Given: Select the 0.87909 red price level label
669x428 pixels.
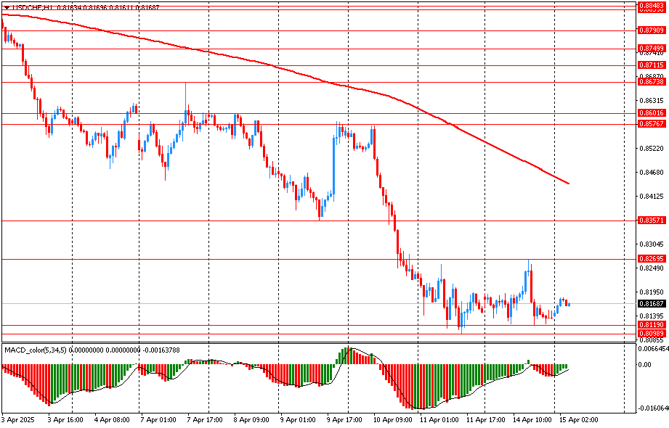Looking at the screenshot, I should (651, 30).
